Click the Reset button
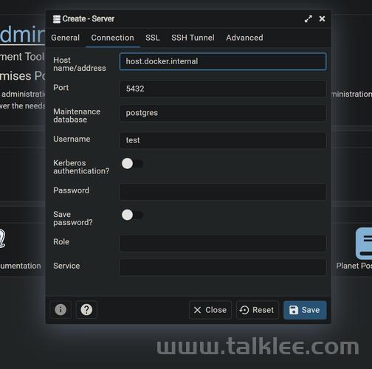The image size is (372, 369). tap(258, 310)
